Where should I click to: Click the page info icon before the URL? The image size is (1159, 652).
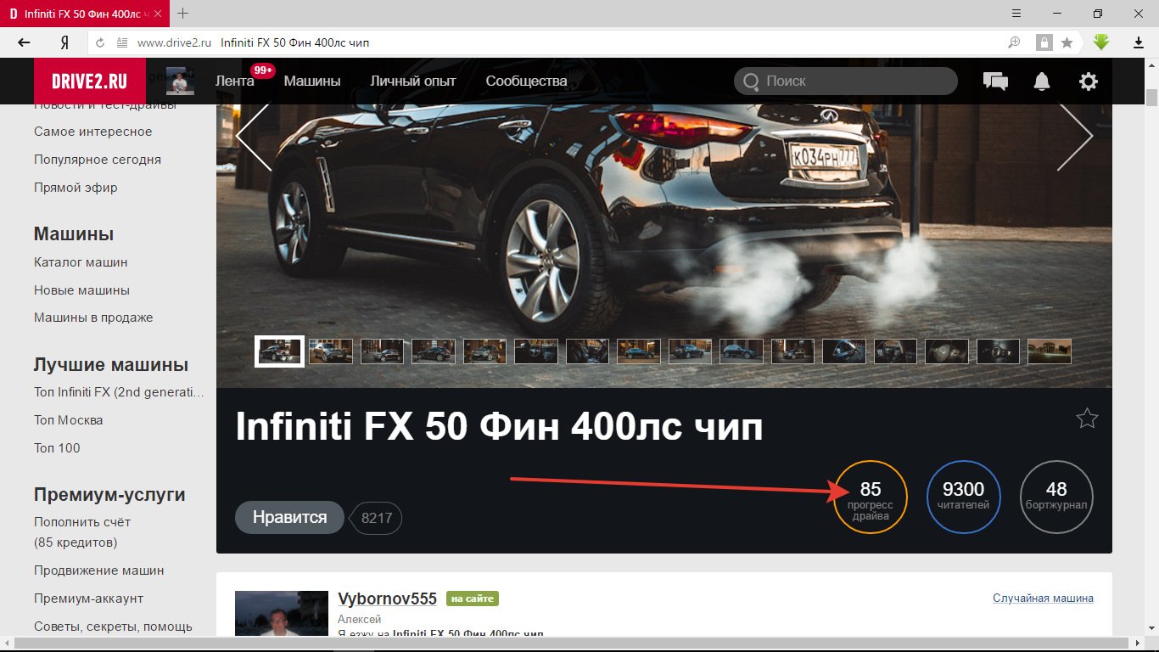pos(122,42)
